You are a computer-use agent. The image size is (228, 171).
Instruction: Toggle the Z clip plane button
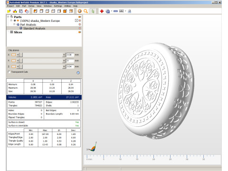pyautogui.click(x=14, y=66)
